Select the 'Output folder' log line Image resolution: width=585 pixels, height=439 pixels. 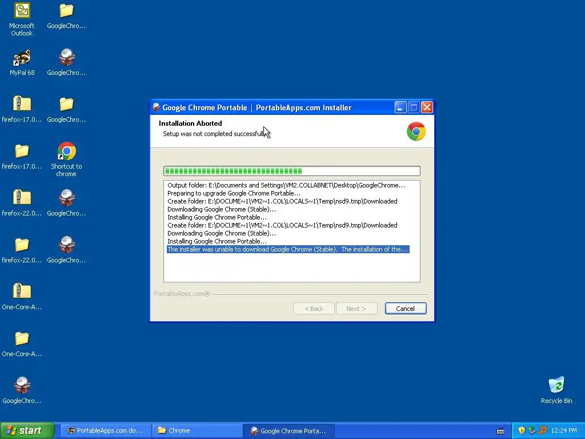point(286,185)
